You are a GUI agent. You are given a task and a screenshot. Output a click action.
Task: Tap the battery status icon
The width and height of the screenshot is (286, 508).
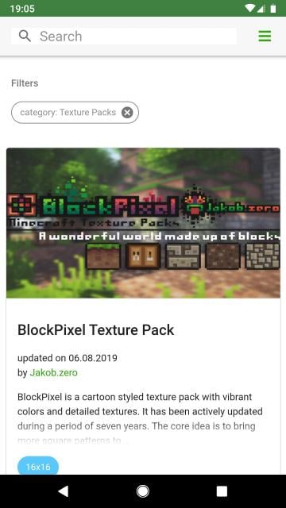point(273,8)
